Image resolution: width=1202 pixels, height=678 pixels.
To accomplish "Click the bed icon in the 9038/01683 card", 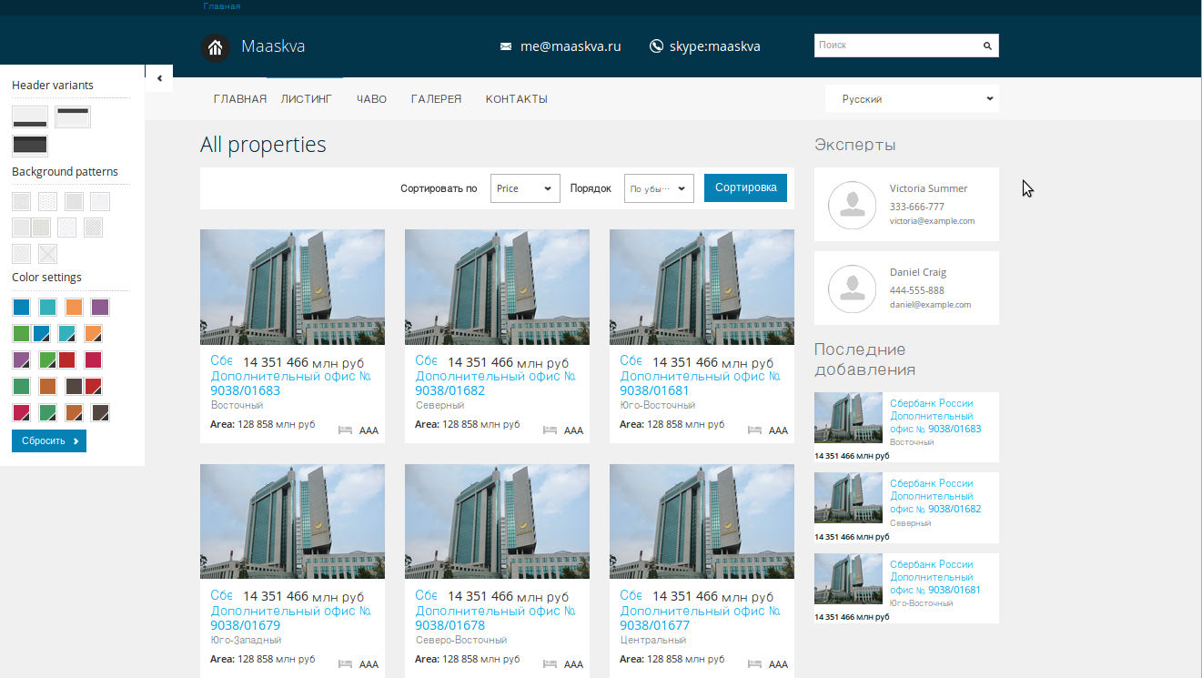I will click(x=346, y=430).
